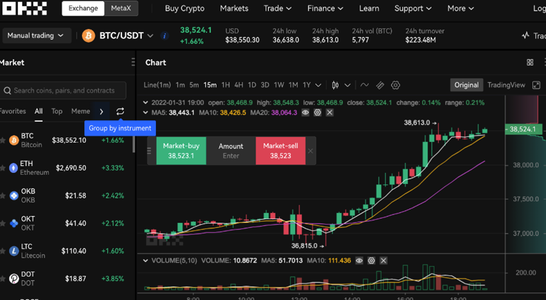Expand the Support menu
Screen dimensions: 546x300
(x=413, y=8)
